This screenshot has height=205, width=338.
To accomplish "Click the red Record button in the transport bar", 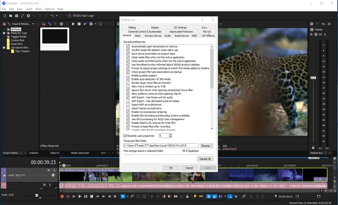I will point(62,197).
